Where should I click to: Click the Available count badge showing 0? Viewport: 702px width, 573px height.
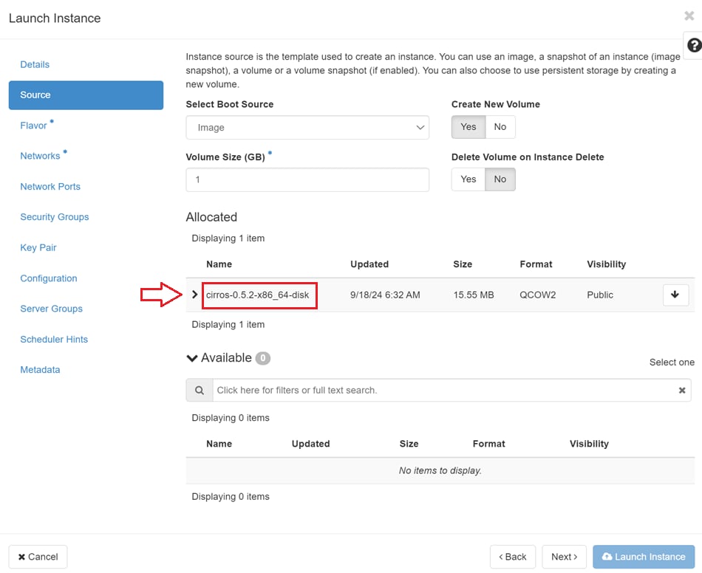point(263,358)
